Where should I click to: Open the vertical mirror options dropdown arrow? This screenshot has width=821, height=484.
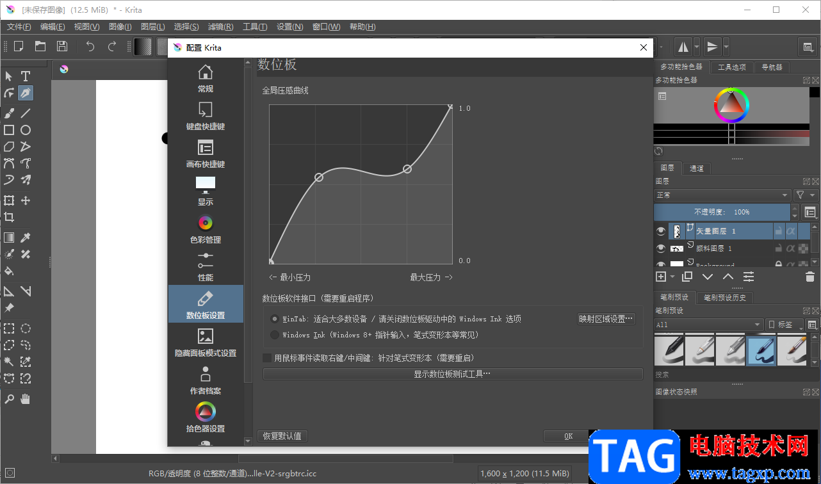click(726, 47)
